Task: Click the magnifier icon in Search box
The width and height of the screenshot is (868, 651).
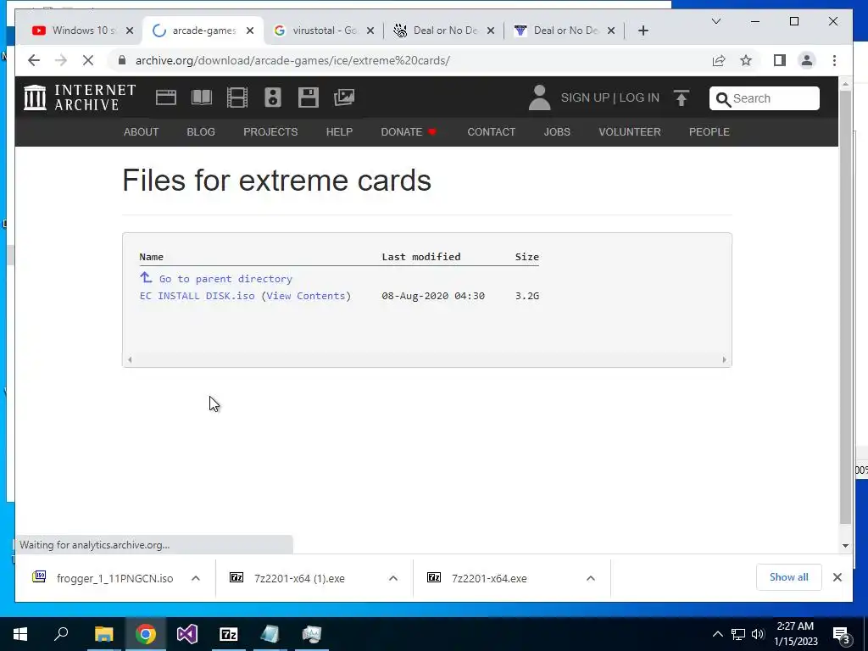Action: (723, 99)
